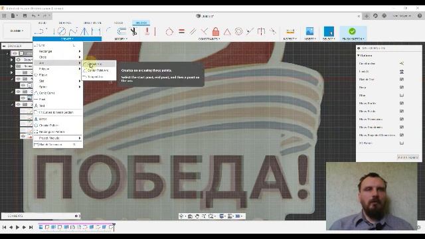Switch to the Solid tab
425x239 pixels.
pos(42,23)
